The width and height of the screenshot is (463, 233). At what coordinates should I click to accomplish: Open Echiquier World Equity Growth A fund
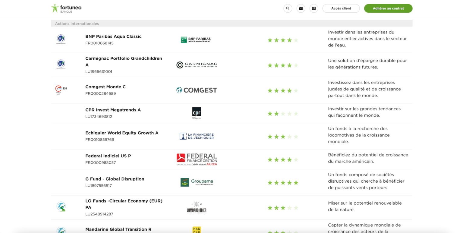tap(122, 133)
